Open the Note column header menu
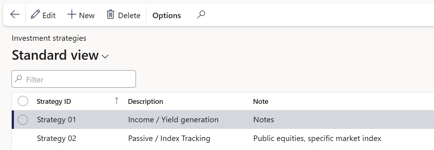This screenshot has width=434, height=150. [261, 101]
